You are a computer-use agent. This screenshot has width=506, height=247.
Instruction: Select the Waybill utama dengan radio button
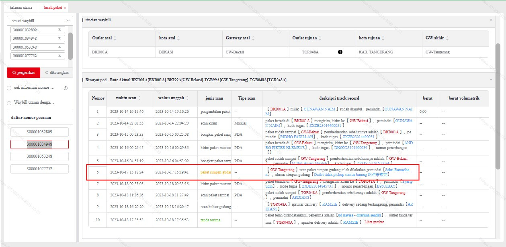pos(9,103)
